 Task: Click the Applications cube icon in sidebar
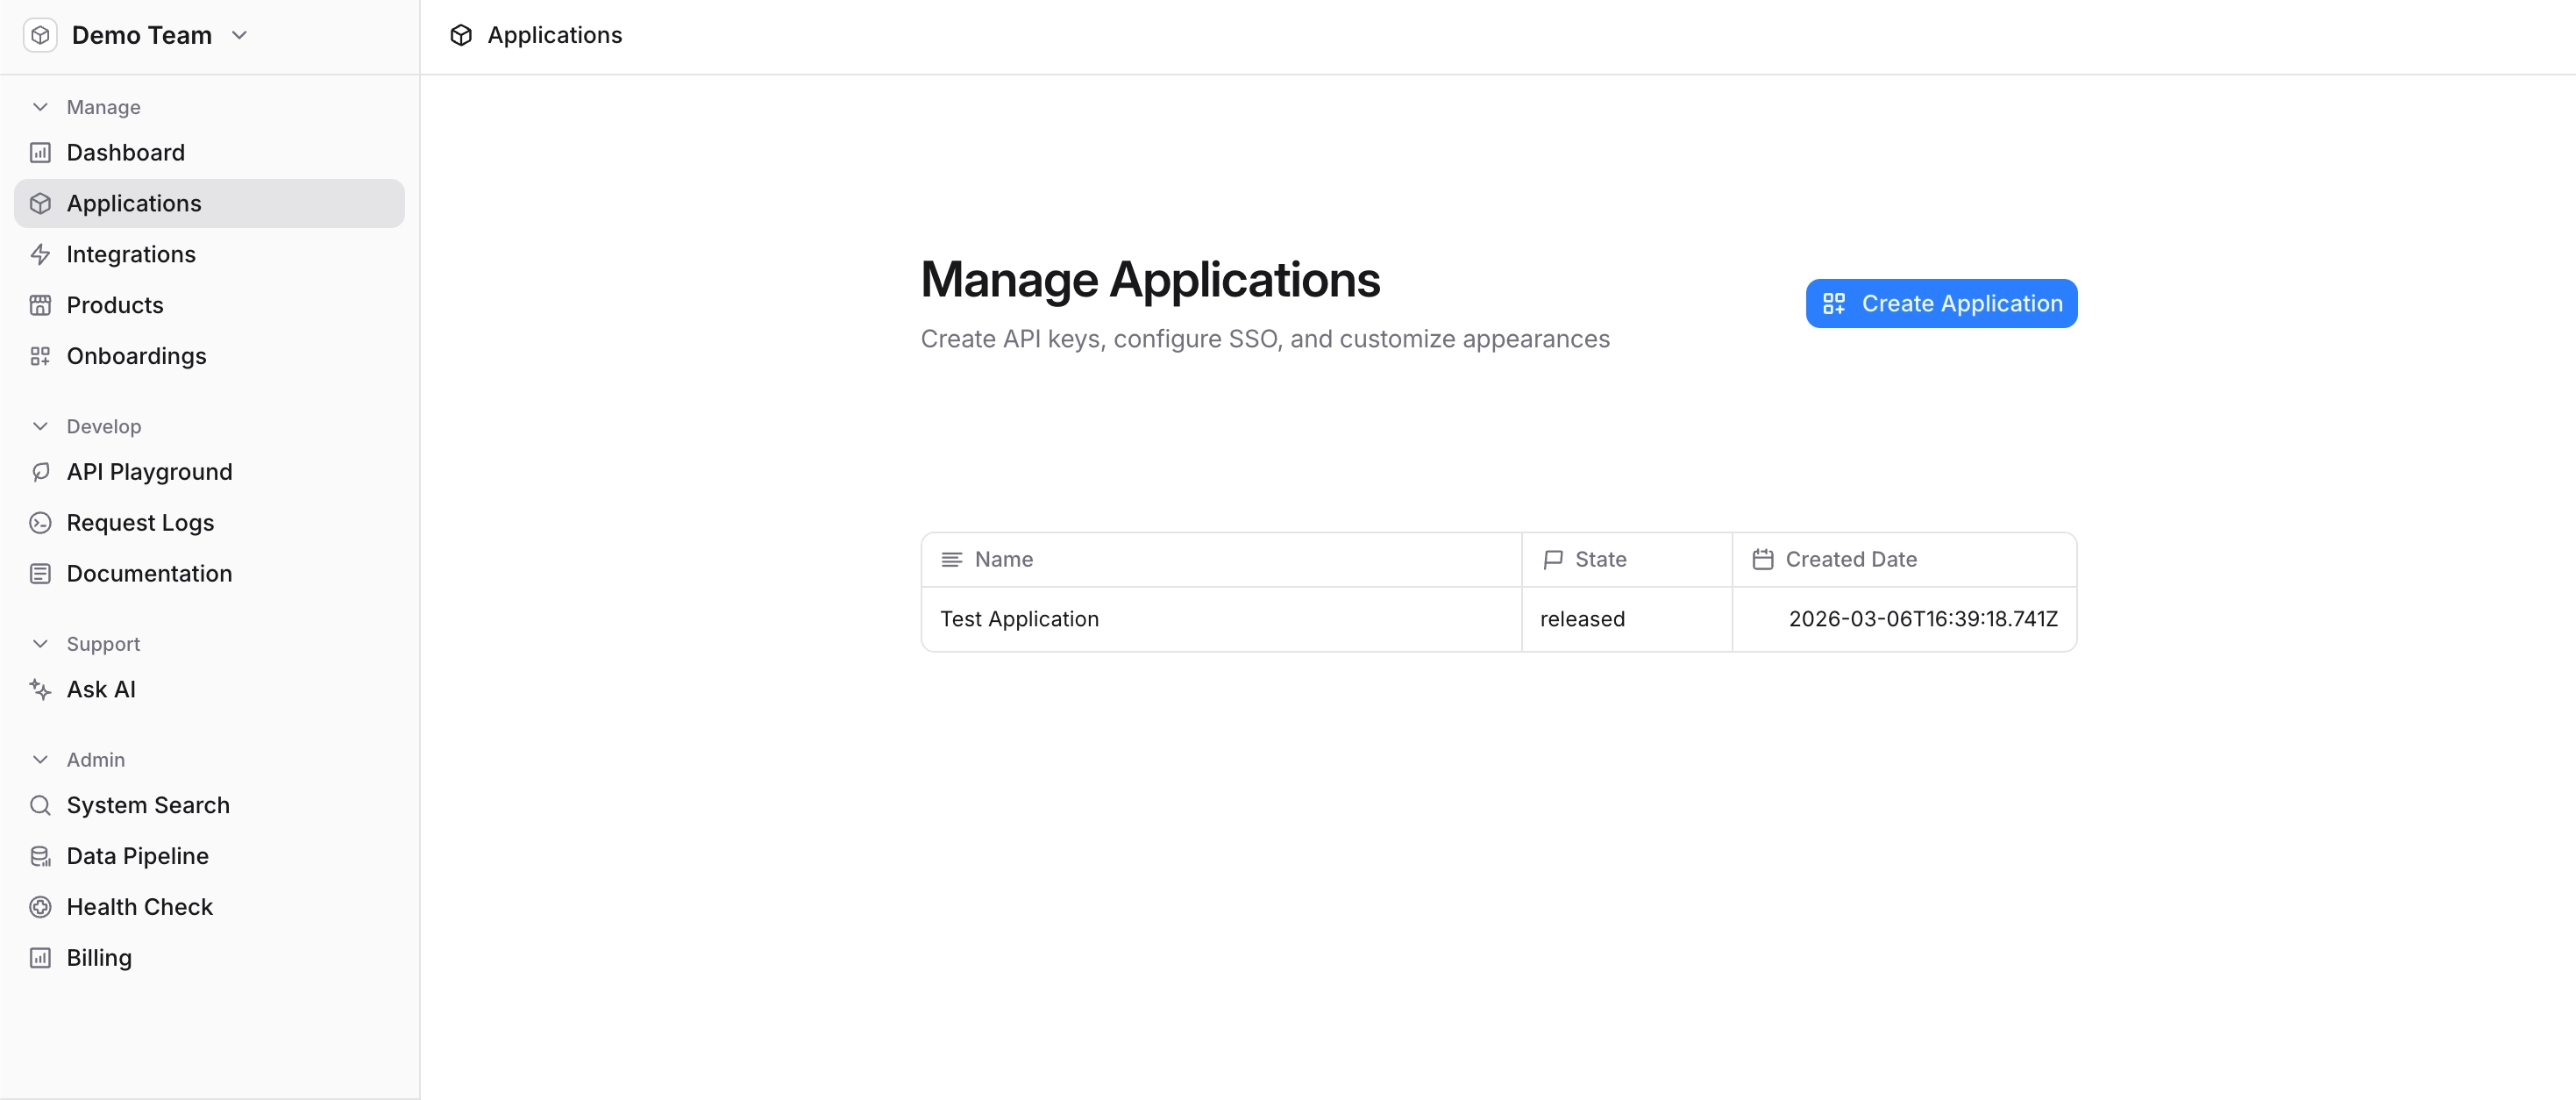[40, 204]
